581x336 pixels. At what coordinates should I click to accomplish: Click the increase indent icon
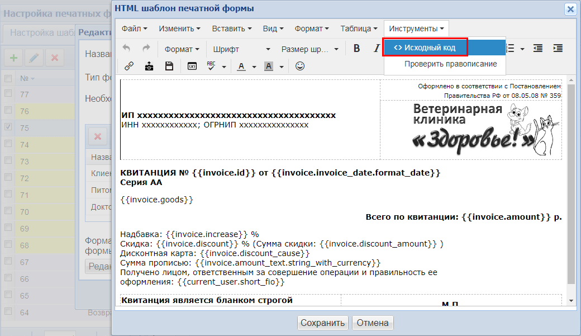point(558,49)
